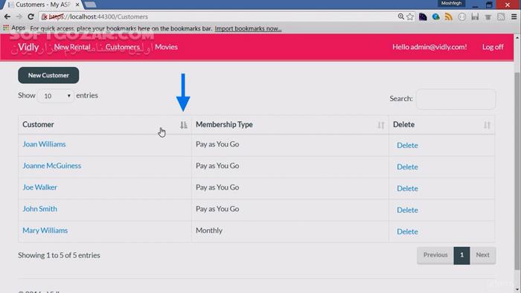The width and height of the screenshot is (521, 293).
Task: Close the Customers browser tab
Action: tap(77, 4)
